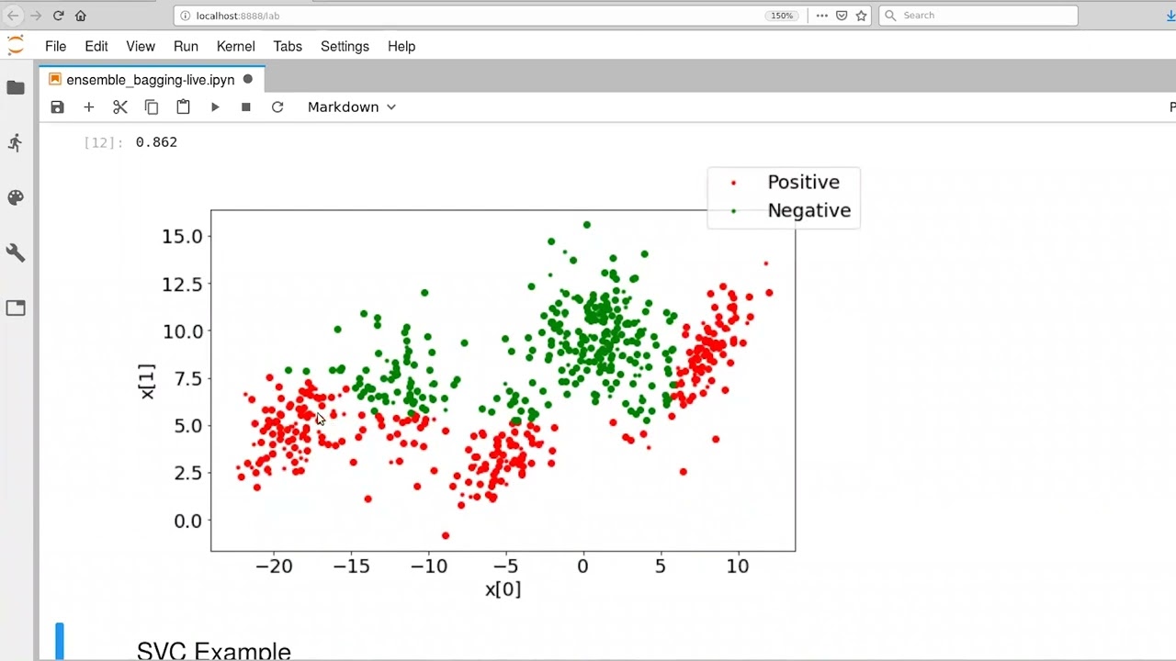The height and width of the screenshot is (661, 1176).
Task: Save the notebook with disk icon
Action: 57,107
